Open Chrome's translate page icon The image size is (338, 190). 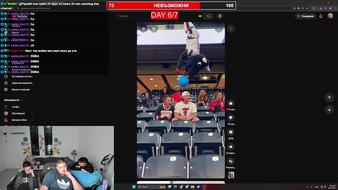point(299,8)
